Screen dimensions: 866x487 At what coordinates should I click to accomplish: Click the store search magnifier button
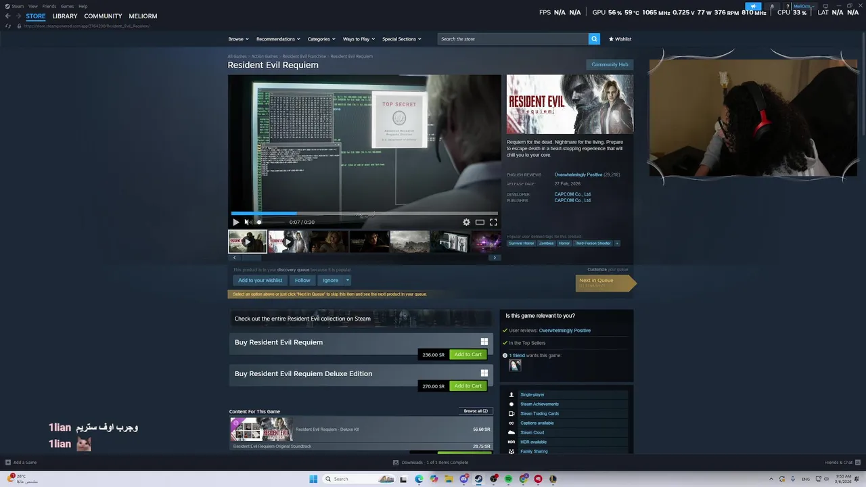click(x=594, y=39)
